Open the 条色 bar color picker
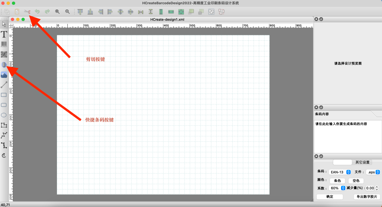Viewport: 382px width, 207px height. click(x=337, y=181)
